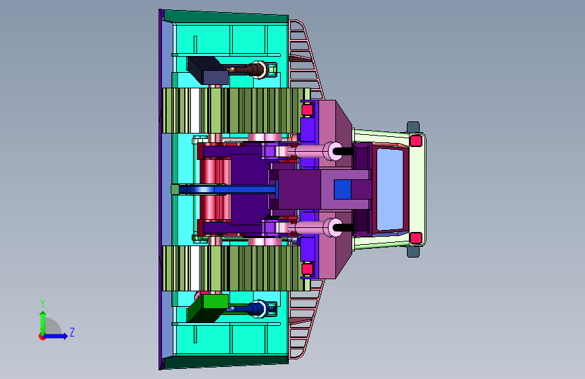This screenshot has height=379, width=585.
Task: Select the red light at the cab's lower corner
Action: [x=416, y=237]
